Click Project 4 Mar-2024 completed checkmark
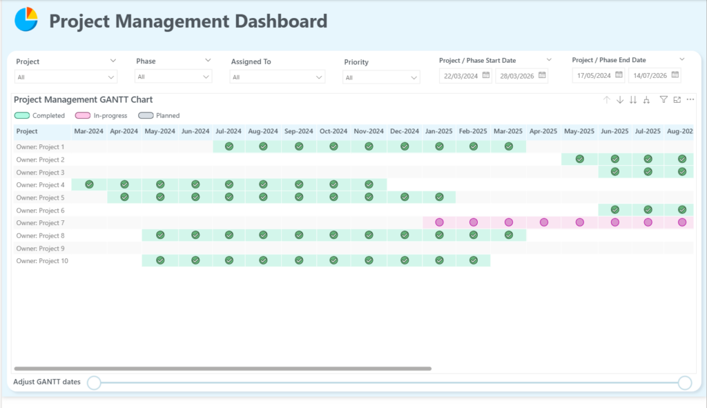Viewport: 707px width, 408px height. [89, 184]
